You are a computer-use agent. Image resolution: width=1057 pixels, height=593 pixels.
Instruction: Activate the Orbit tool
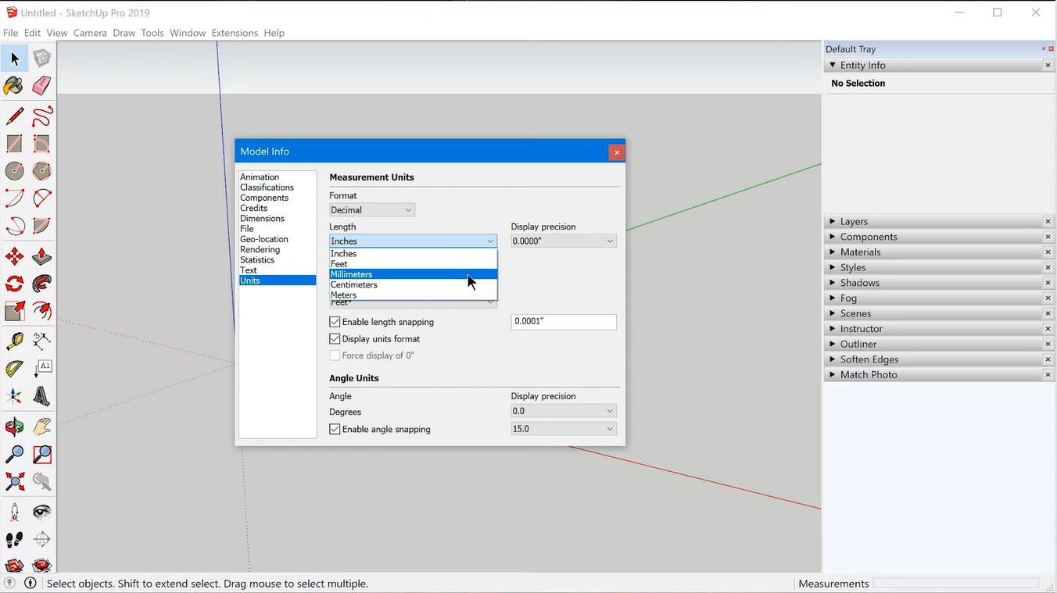point(14,426)
